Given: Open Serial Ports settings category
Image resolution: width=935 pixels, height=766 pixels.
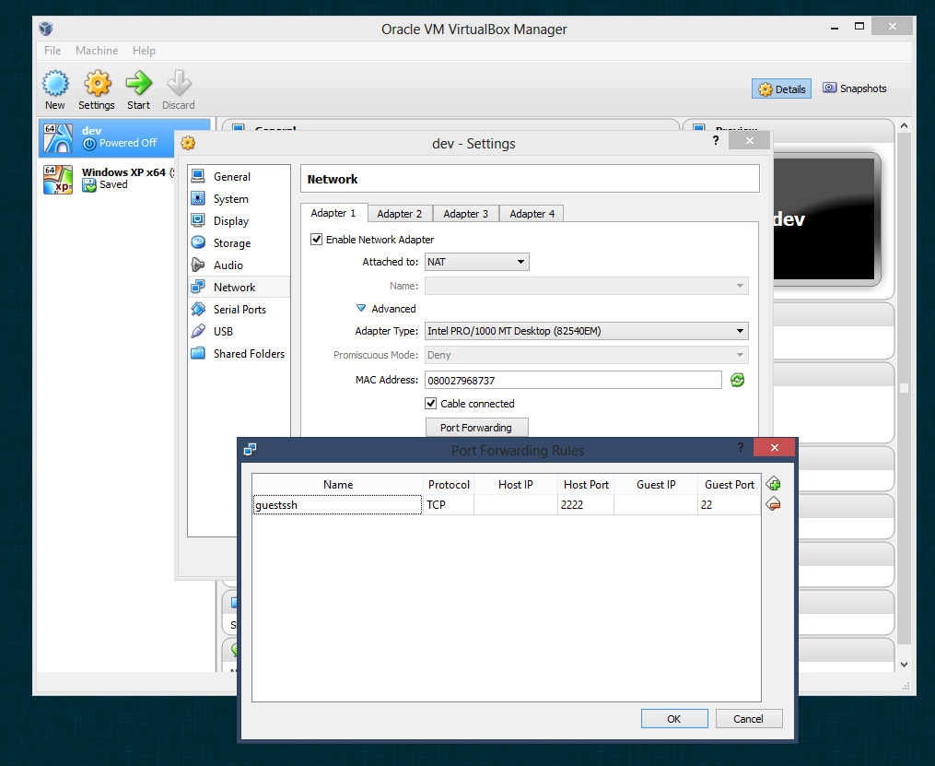Looking at the screenshot, I should pyautogui.click(x=240, y=309).
